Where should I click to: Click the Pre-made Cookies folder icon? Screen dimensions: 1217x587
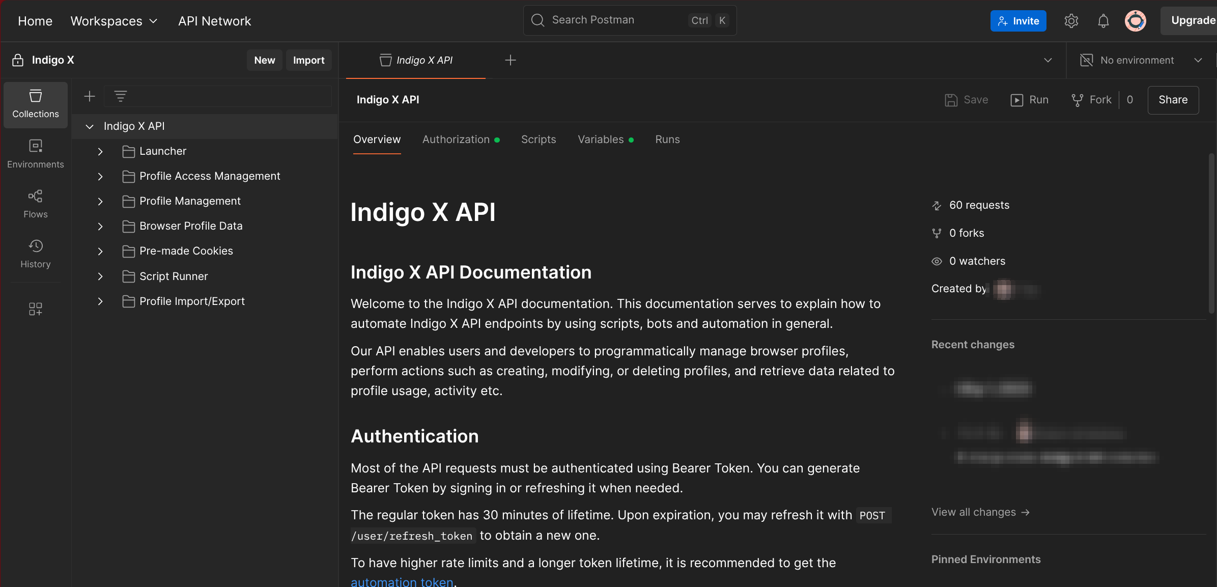click(129, 251)
